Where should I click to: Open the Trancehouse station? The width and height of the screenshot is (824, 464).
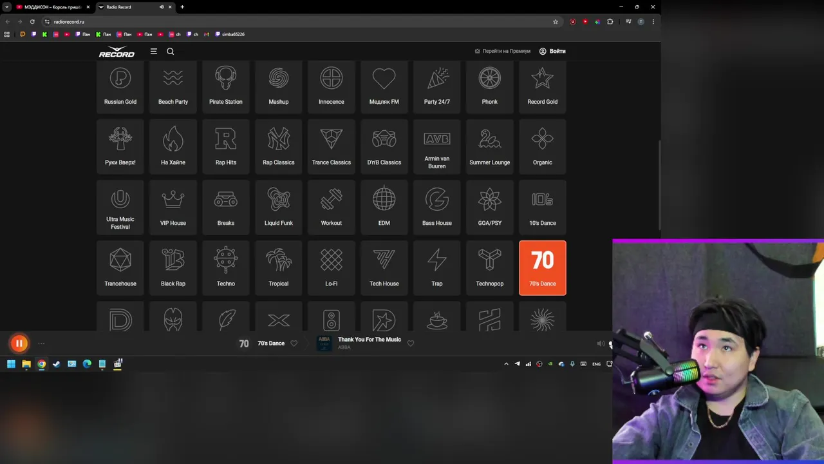click(x=120, y=267)
